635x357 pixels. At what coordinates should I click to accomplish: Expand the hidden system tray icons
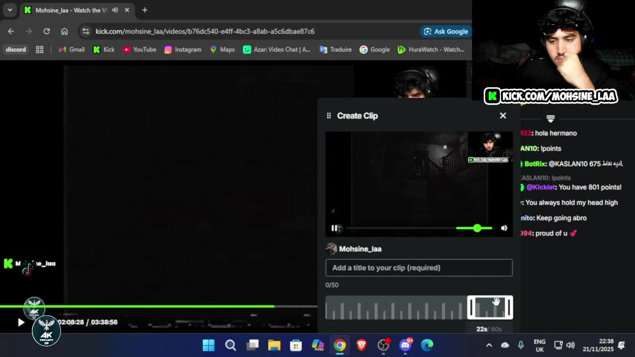489,345
